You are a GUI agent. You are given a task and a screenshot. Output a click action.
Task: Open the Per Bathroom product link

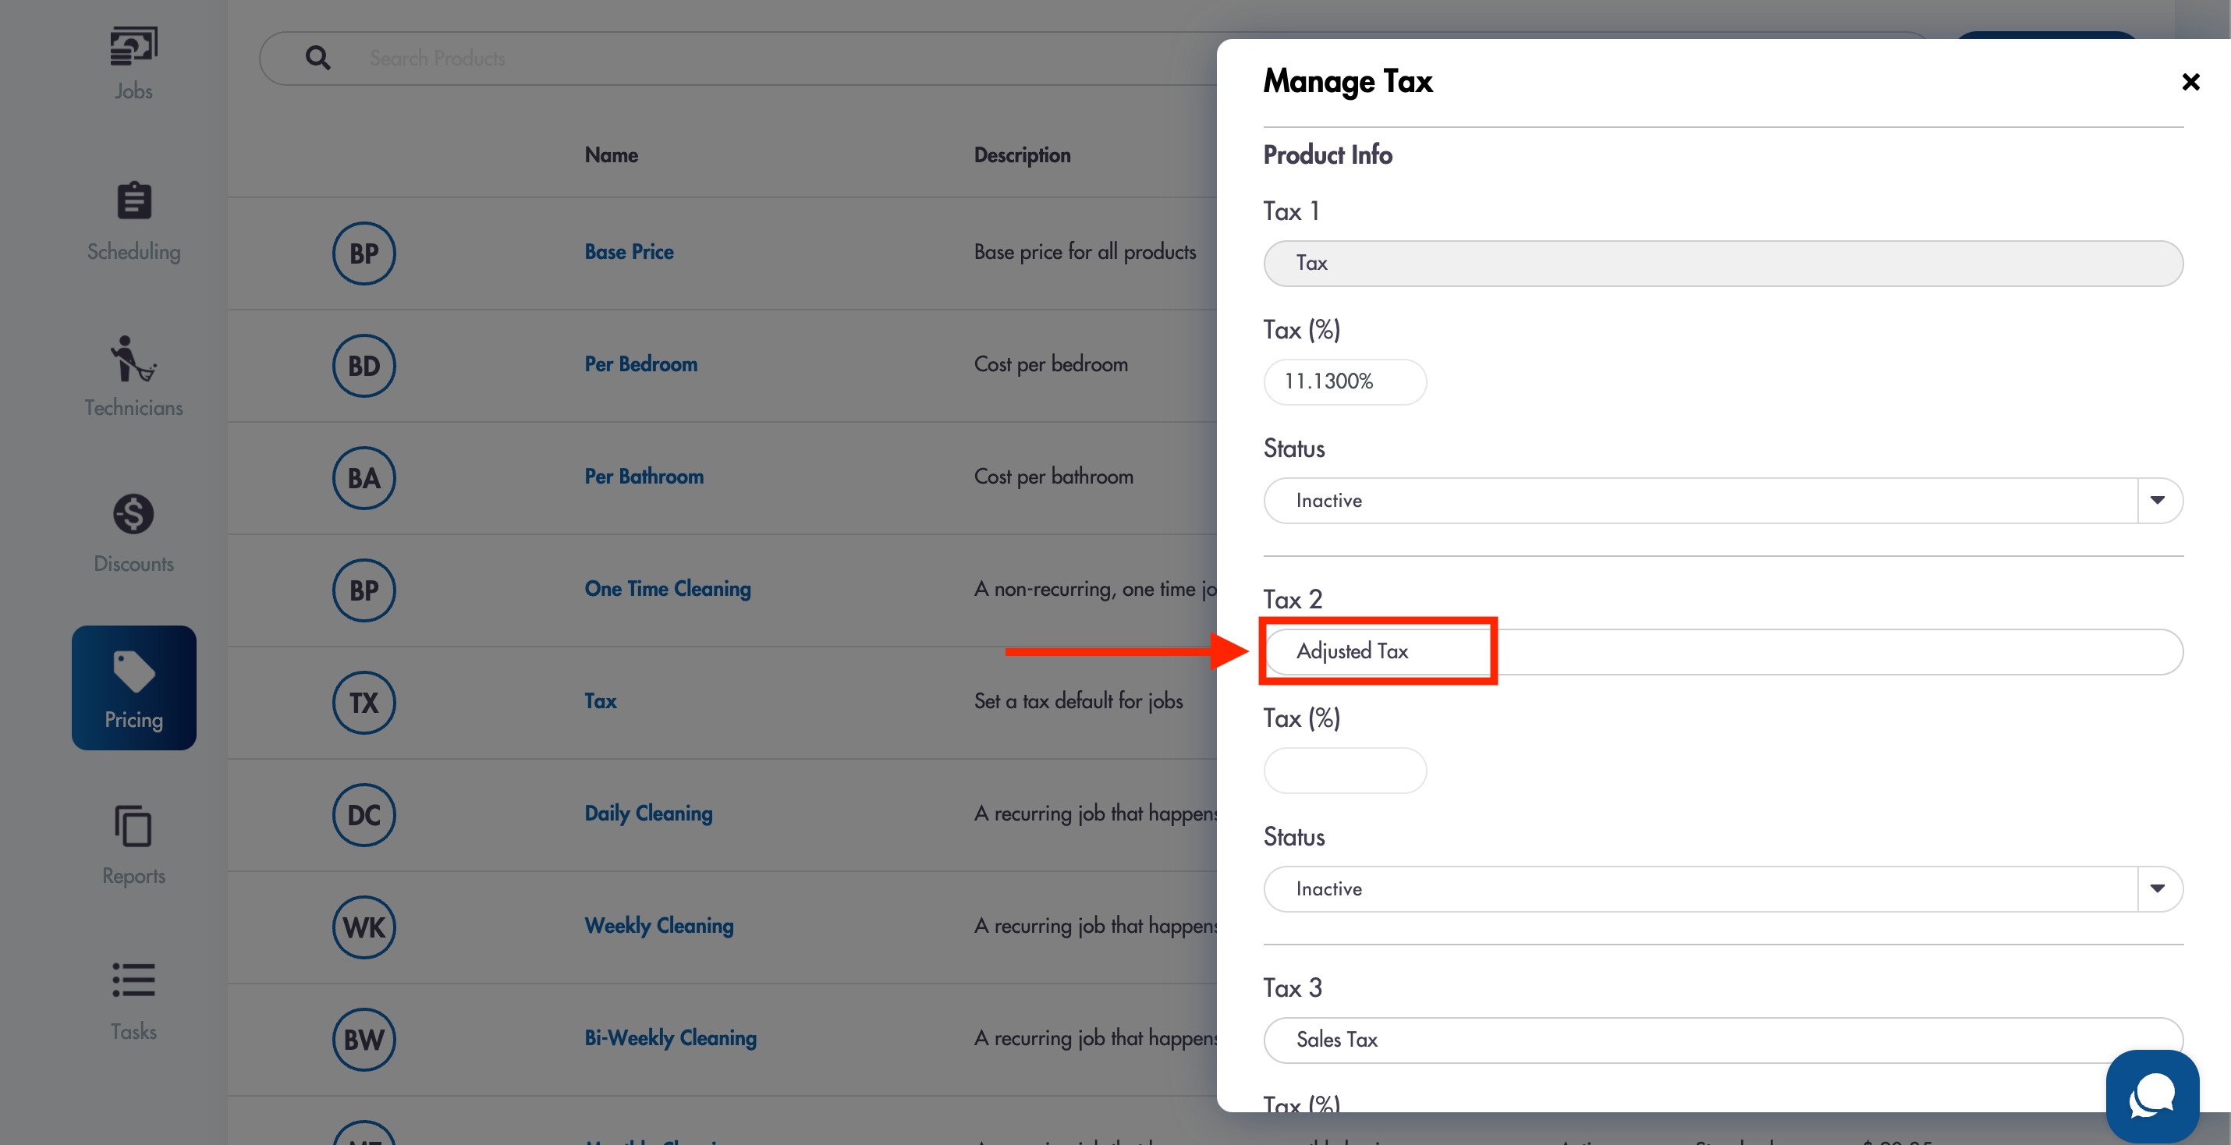644,477
